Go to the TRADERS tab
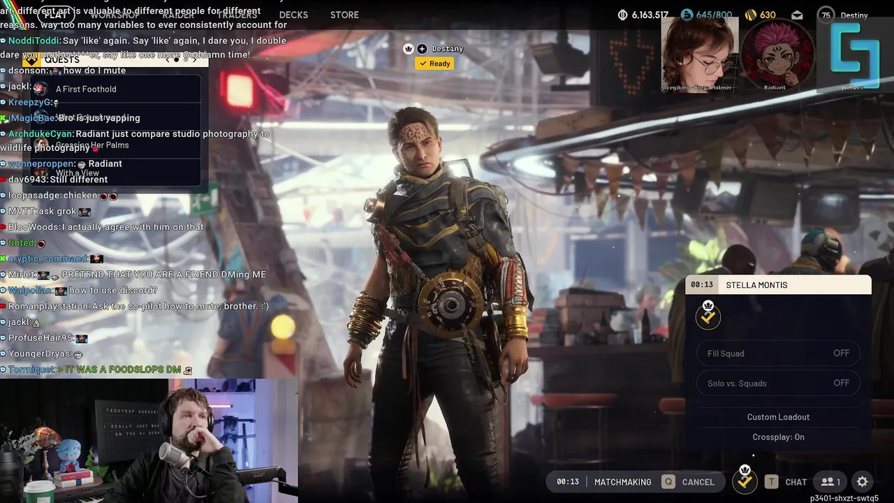 point(237,15)
